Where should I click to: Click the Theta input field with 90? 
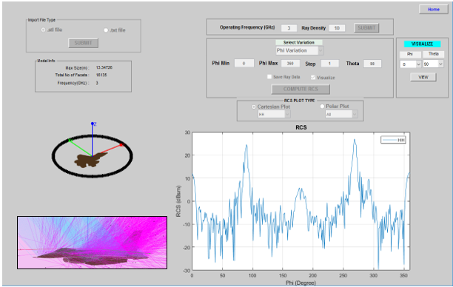[x=372, y=64]
